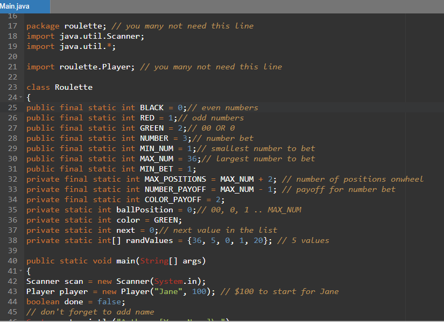
Task: Click the RED constant name on line 26
Action: coord(147,118)
